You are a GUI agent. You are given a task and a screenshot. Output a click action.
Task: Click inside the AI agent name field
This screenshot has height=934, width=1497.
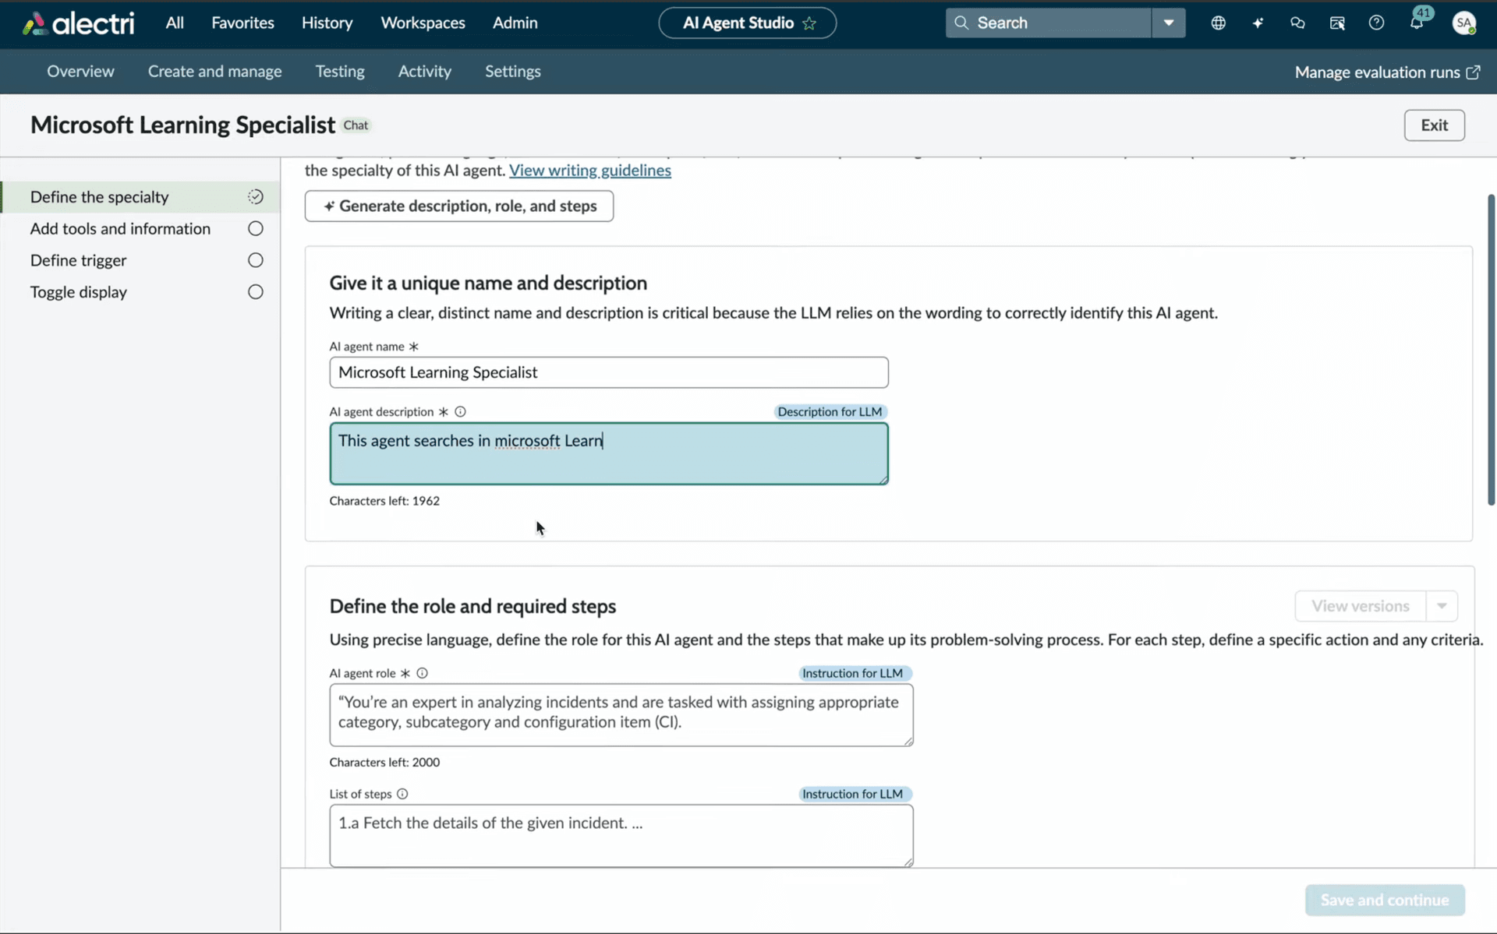(608, 372)
